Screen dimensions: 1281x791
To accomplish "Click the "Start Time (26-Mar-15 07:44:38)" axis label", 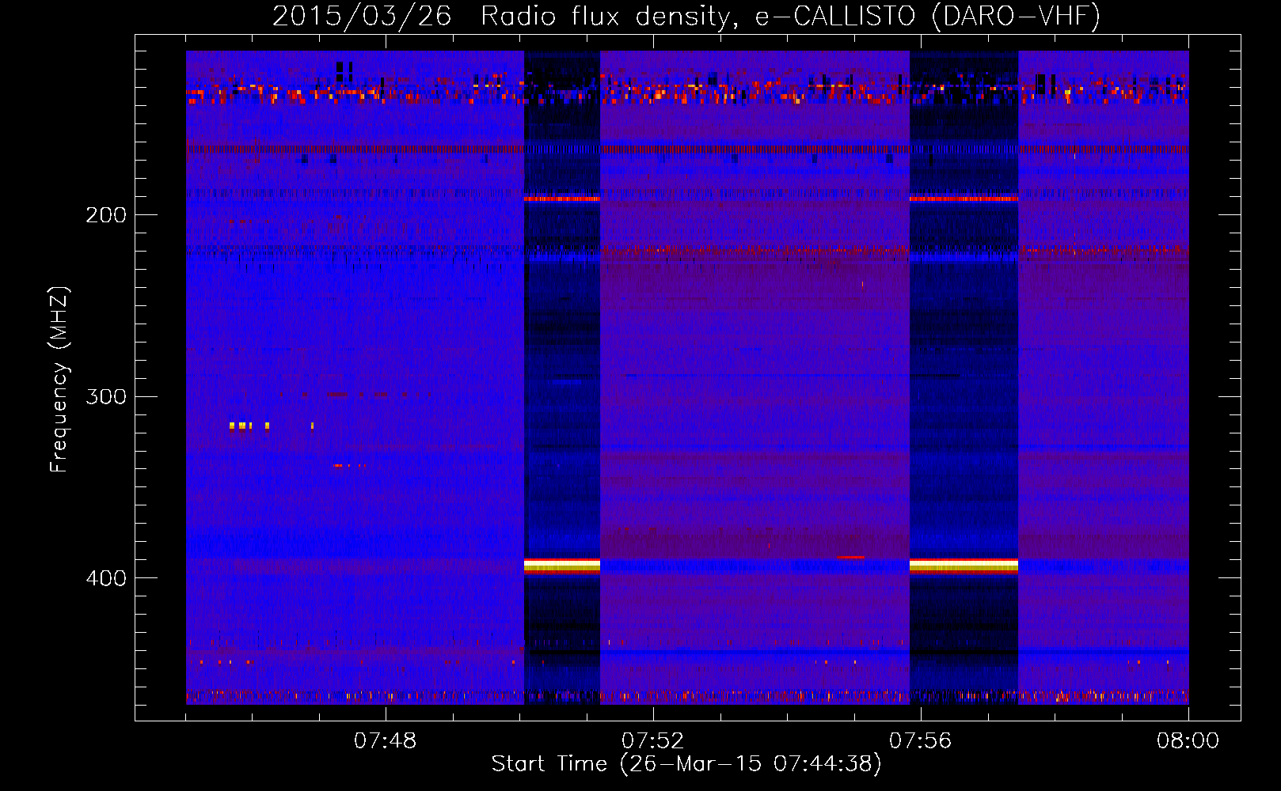I will tap(686, 764).
